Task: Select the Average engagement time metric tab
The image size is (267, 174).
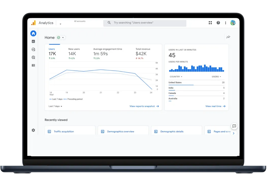Action: (108, 54)
